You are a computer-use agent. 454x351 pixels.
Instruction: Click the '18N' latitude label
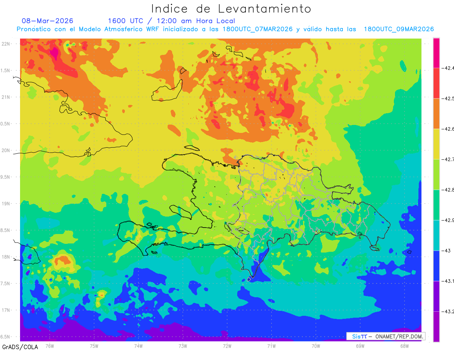(6, 257)
